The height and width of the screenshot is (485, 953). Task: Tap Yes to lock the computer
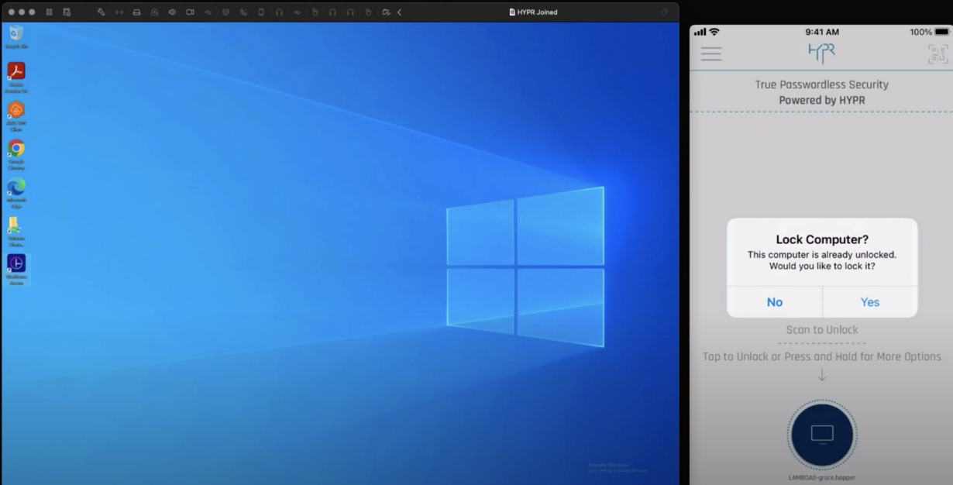pyautogui.click(x=870, y=302)
